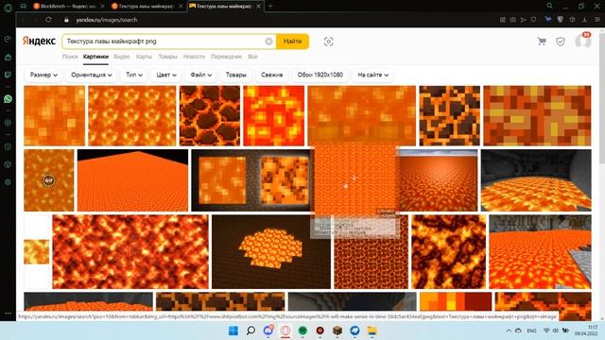Apply the Товары filter chip
Image resolution: width=605 pixels, height=340 pixels.
pos(235,75)
